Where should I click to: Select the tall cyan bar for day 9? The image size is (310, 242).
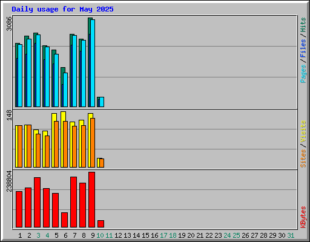pos(93,63)
